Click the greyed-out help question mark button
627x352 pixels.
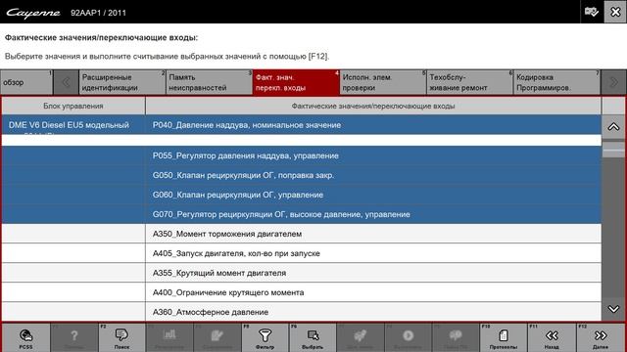74,337
